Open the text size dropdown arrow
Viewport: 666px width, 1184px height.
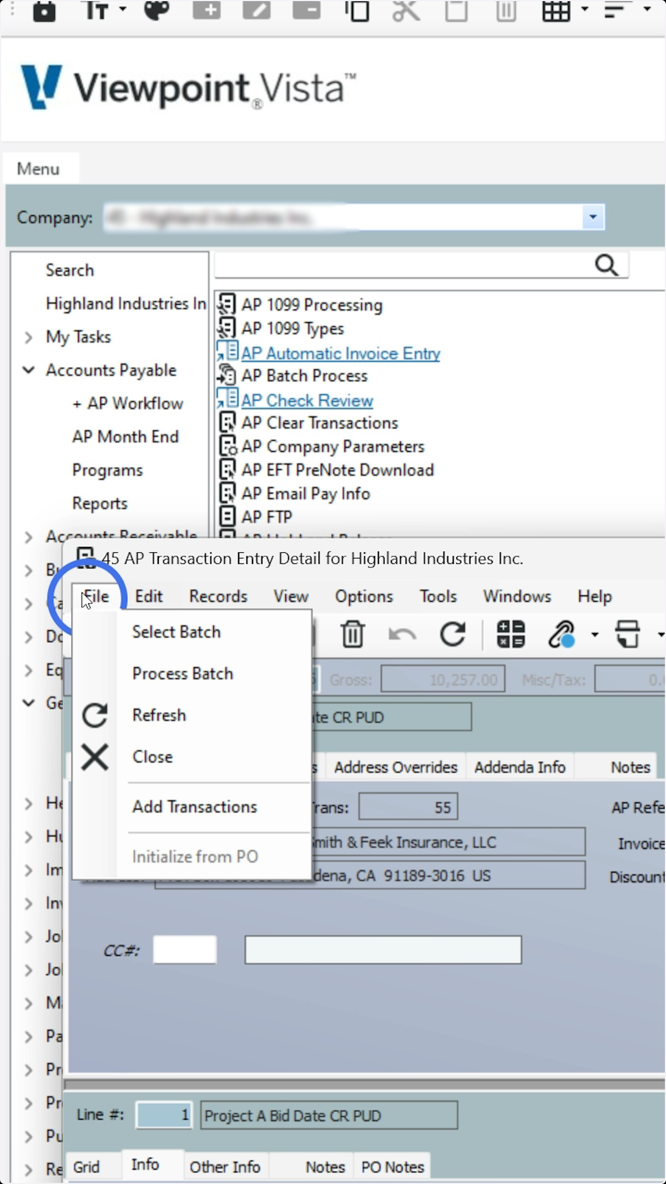click(x=123, y=9)
